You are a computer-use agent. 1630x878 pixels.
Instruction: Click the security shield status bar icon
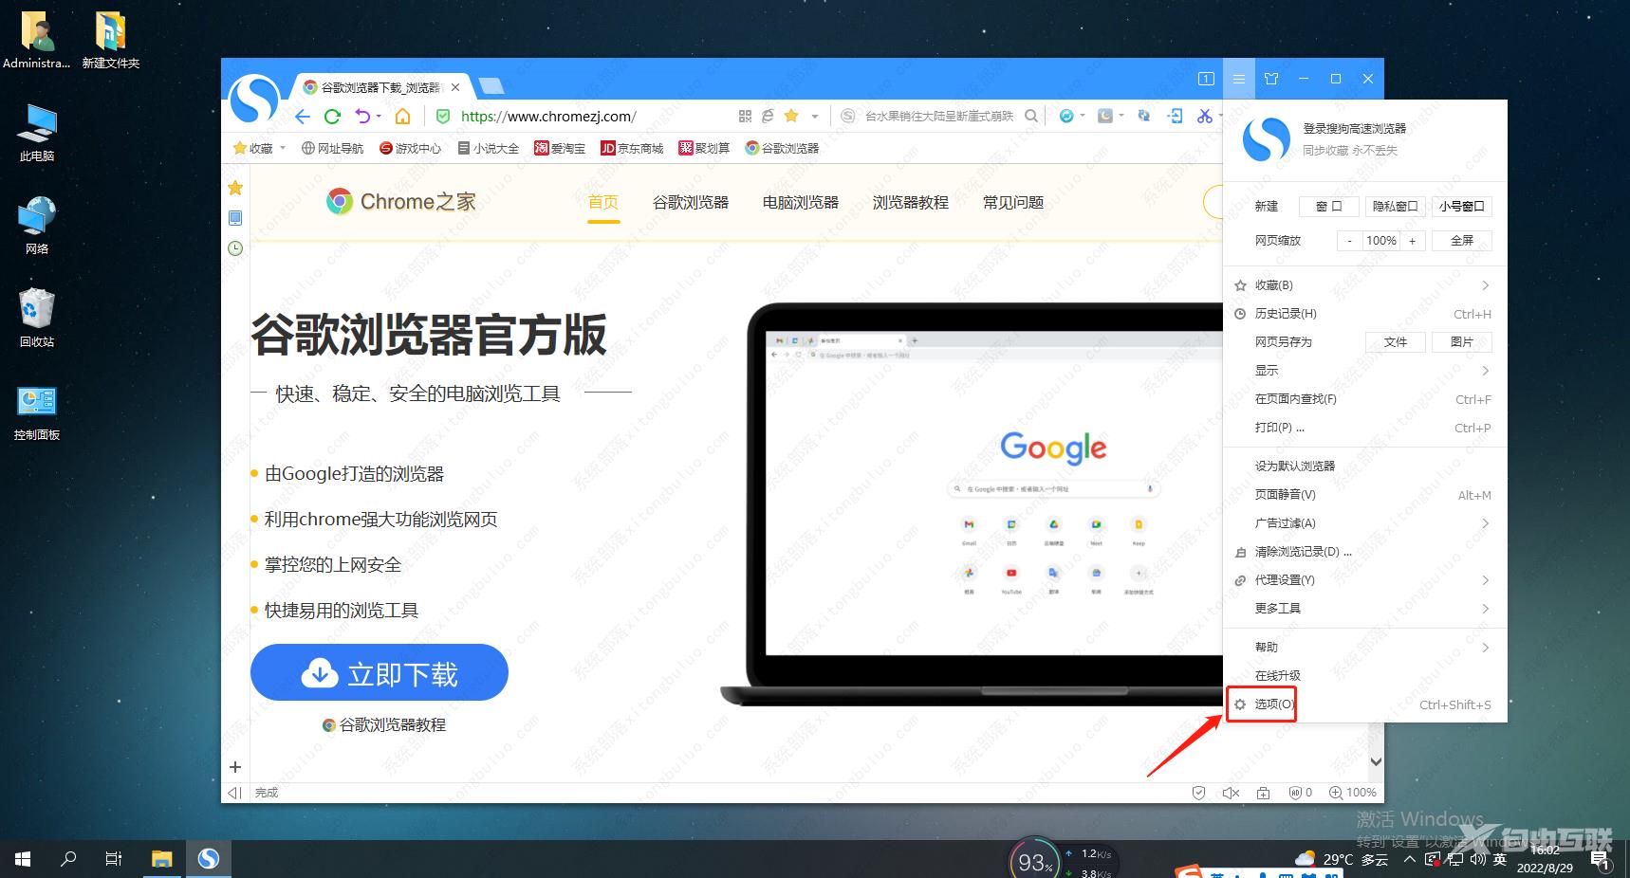(x=1199, y=793)
